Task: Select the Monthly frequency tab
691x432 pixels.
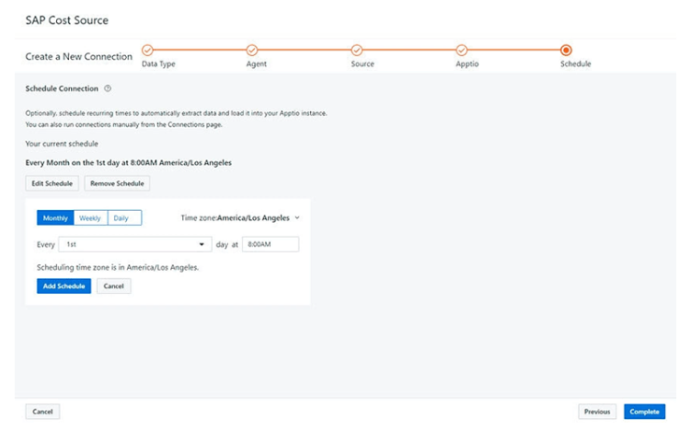Action: pos(55,218)
